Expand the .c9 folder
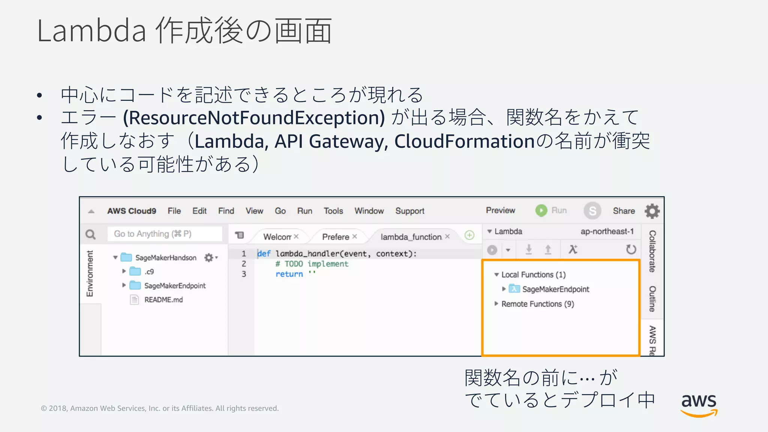Screen dimensions: 768x432 click(x=124, y=271)
